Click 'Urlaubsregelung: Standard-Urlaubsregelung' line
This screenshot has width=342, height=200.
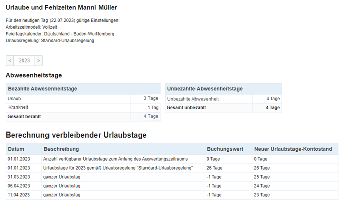(50, 40)
